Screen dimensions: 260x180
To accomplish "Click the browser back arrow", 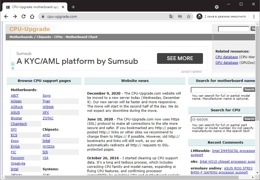I will (x=6, y=16).
